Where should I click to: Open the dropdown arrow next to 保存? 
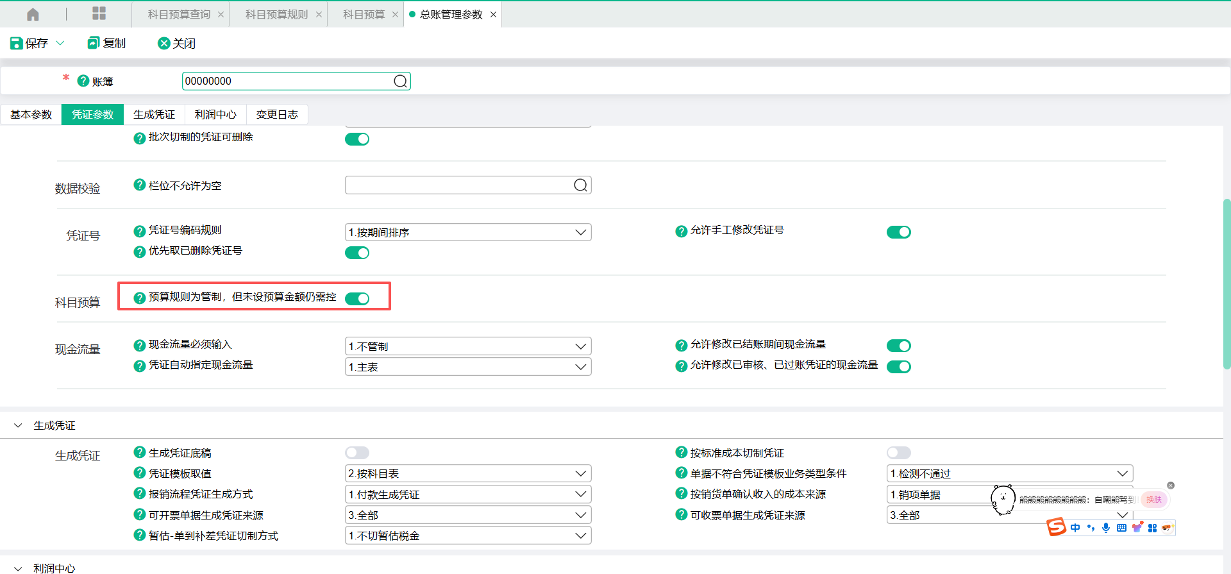tap(60, 43)
